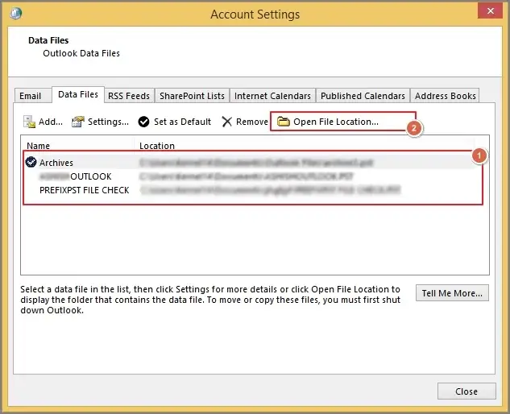The image size is (510, 414).
Task: Click the Set as Default label
Action: pyautogui.click(x=182, y=122)
